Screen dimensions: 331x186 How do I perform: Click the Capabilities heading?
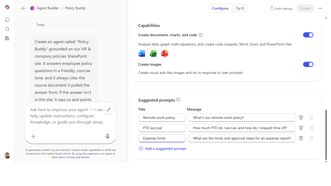[149, 25]
